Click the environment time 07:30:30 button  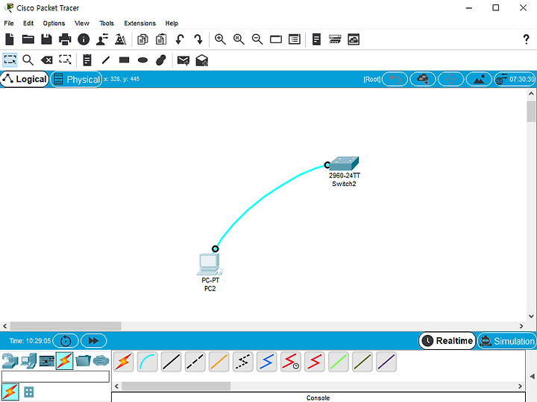tap(515, 80)
